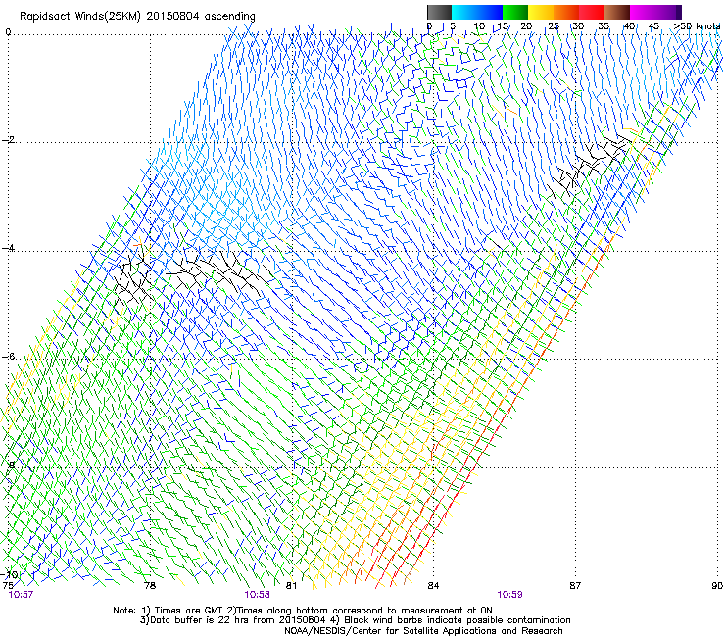Click the '5' label under the color legend
This screenshot has width=725, height=637.
click(453, 26)
